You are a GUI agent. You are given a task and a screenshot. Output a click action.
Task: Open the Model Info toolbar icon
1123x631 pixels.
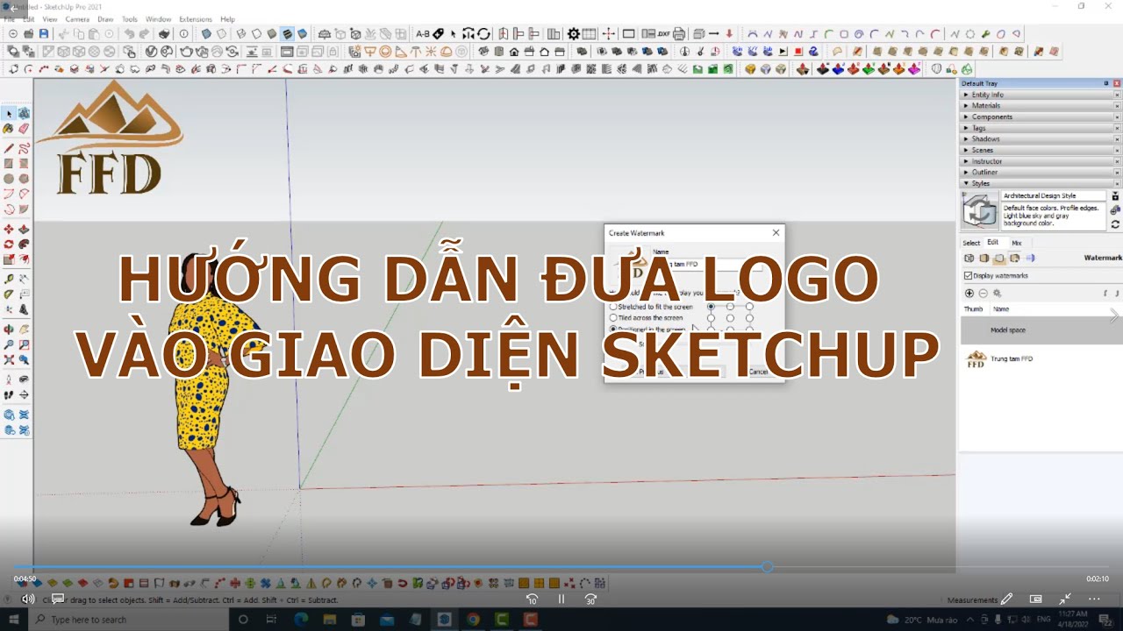click(x=183, y=34)
